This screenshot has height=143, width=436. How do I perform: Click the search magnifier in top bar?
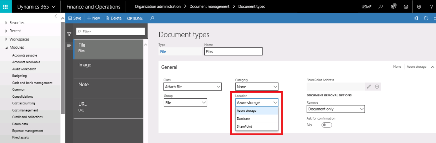[381, 7]
